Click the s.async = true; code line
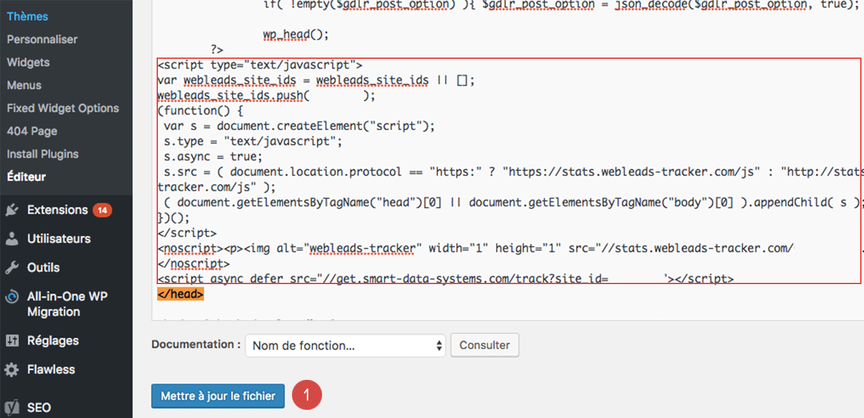Screen dimensions: 864x418 [214, 156]
